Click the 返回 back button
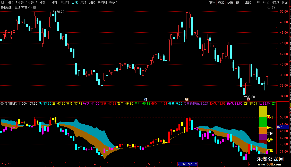Viewport: 291px width, 167px height. [x=285, y=2]
